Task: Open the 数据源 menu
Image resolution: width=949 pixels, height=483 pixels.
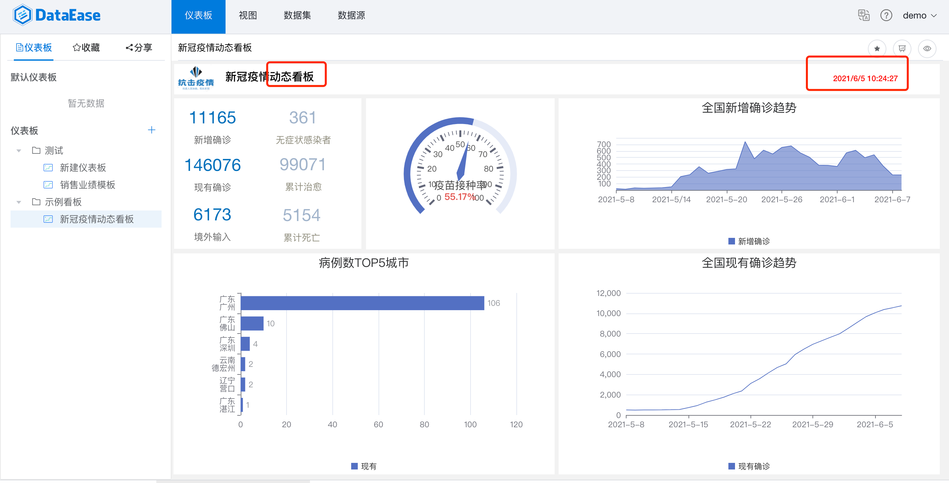Action: (351, 16)
